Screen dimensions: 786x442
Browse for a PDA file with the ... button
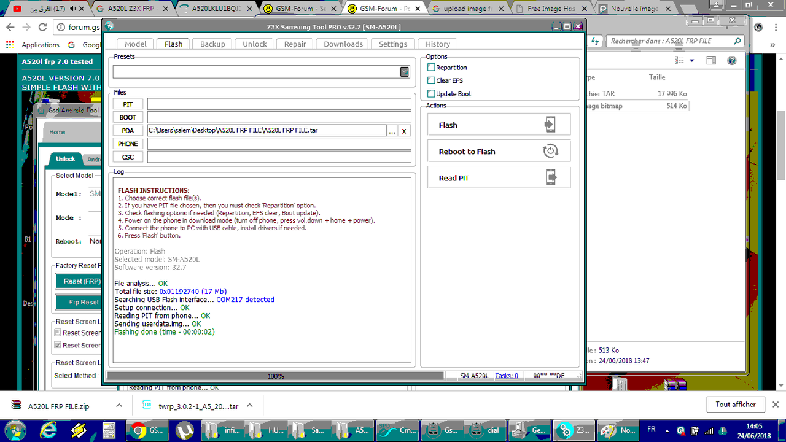pos(392,131)
